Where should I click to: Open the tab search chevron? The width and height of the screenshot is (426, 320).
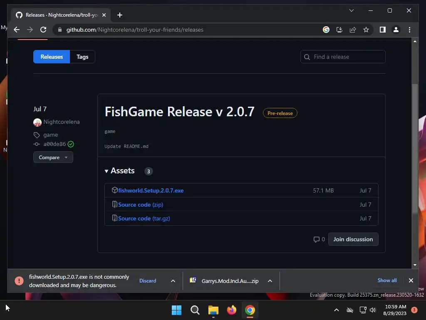tap(351, 10)
